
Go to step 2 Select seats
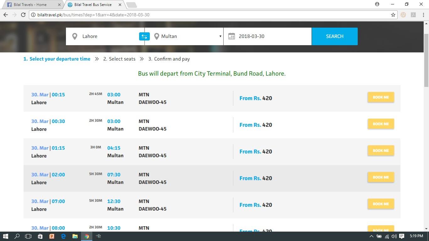click(x=119, y=59)
